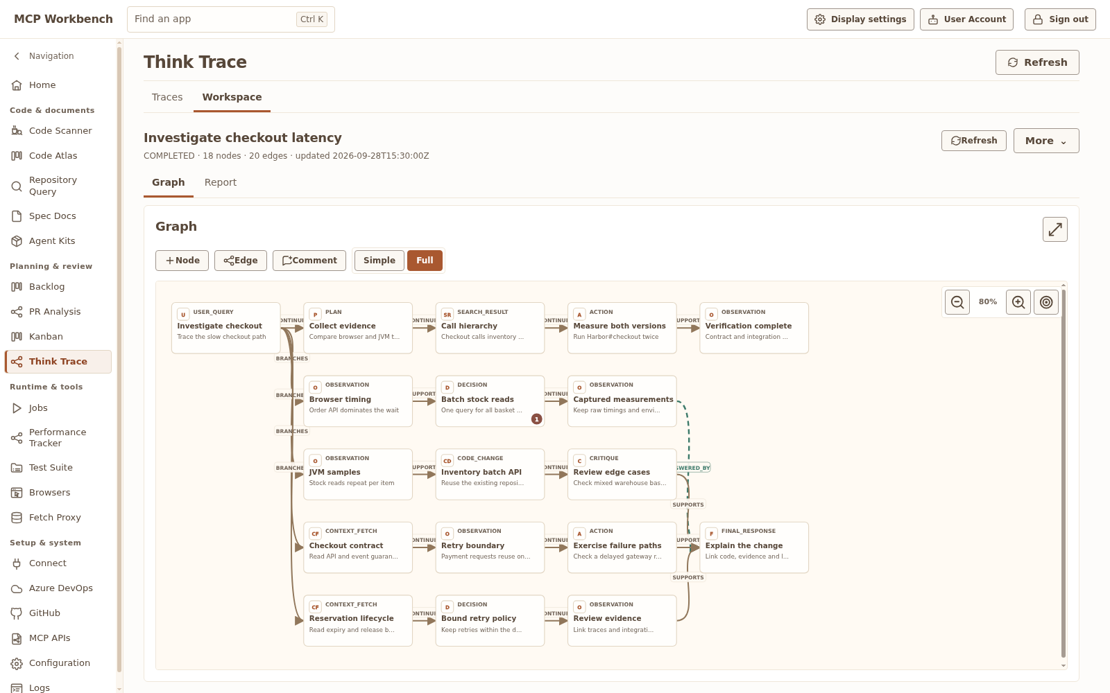Refresh the checkout latency workspace
The height and width of the screenshot is (693, 1110).
coord(974,141)
